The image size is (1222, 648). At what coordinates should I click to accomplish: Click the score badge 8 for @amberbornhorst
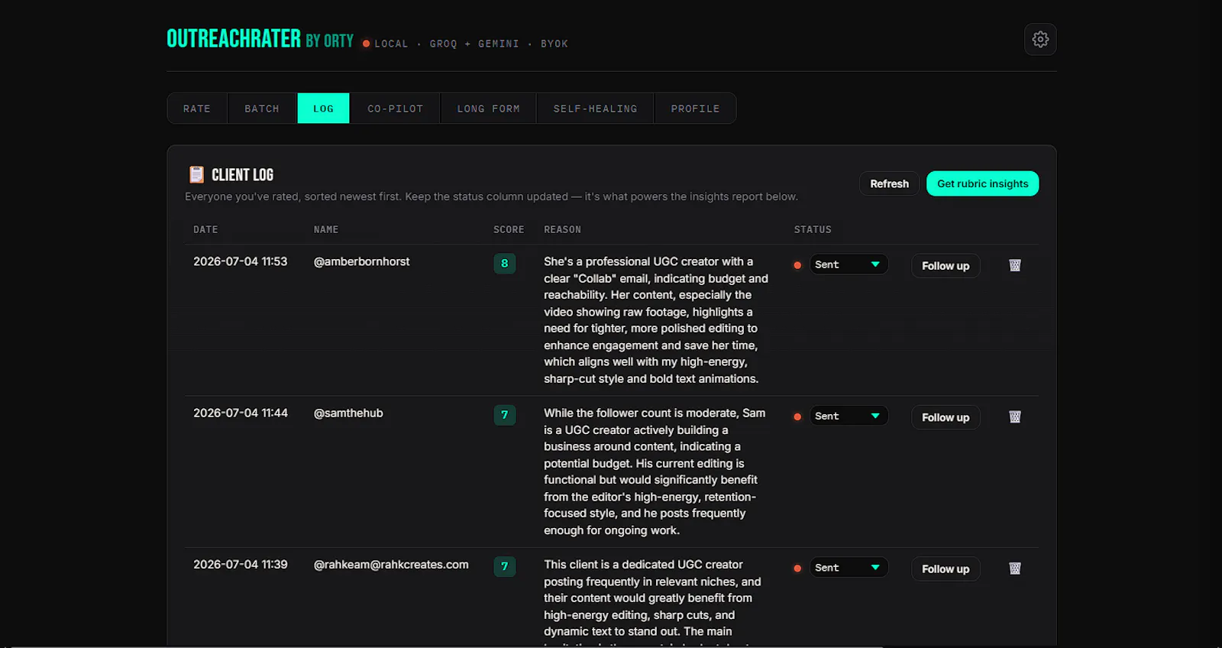504,264
